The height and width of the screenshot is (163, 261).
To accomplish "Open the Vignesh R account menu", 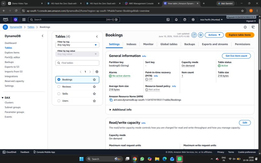I will tap(241, 17).
